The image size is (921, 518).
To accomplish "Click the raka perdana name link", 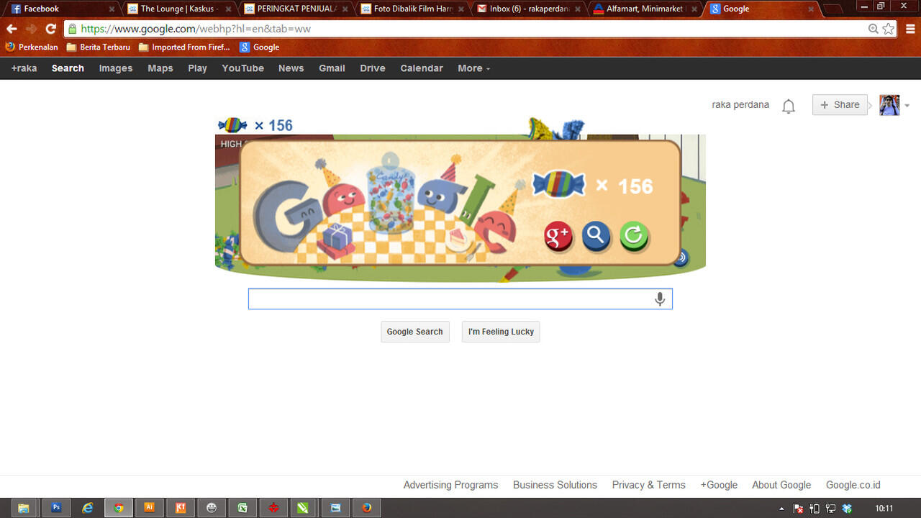I will pos(740,105).
